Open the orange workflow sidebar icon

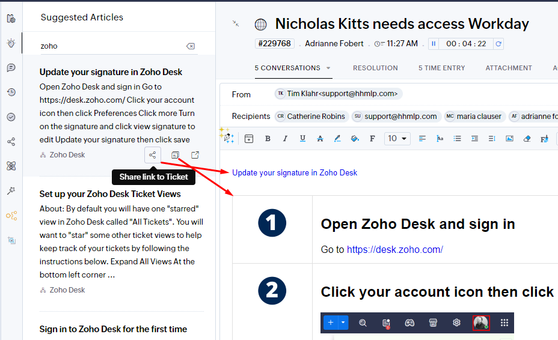[x=11, y=216]
